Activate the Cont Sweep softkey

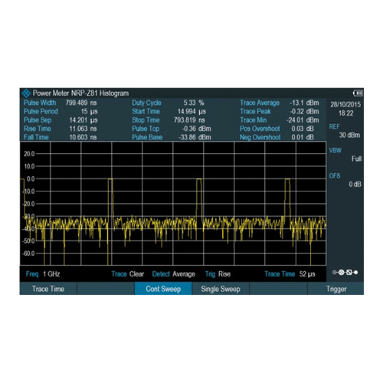(x=163, y=289)
